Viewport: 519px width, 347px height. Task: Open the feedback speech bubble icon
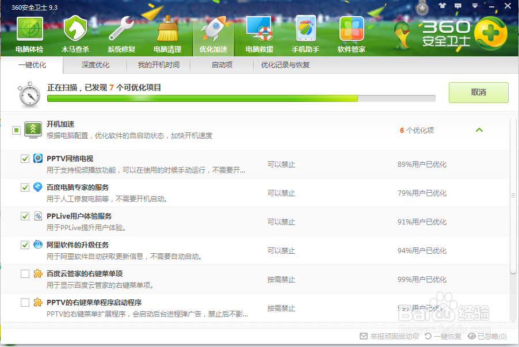pyautogui.click(x=458, y=6)
